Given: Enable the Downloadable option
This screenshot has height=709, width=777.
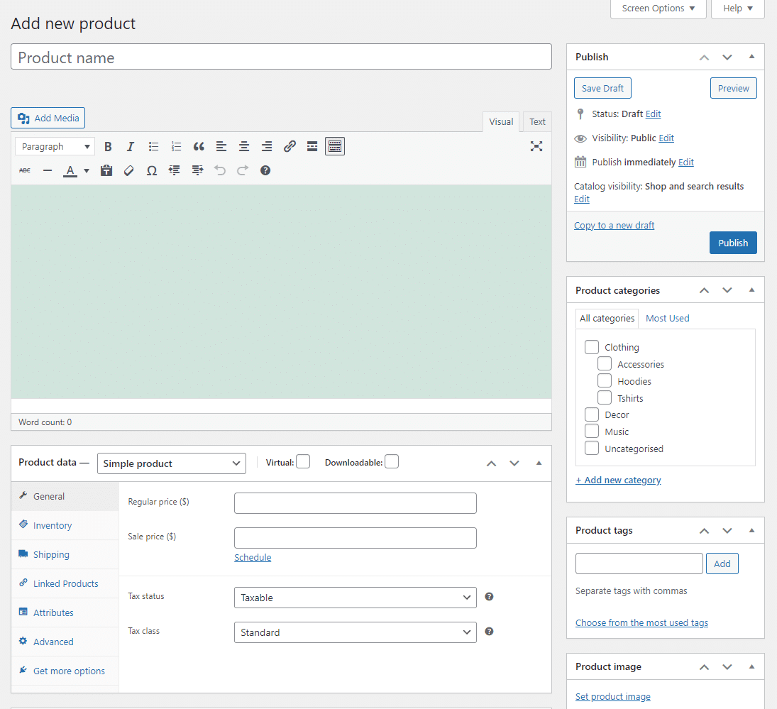Looking at the screenshot, I should (x=391, y=461).
